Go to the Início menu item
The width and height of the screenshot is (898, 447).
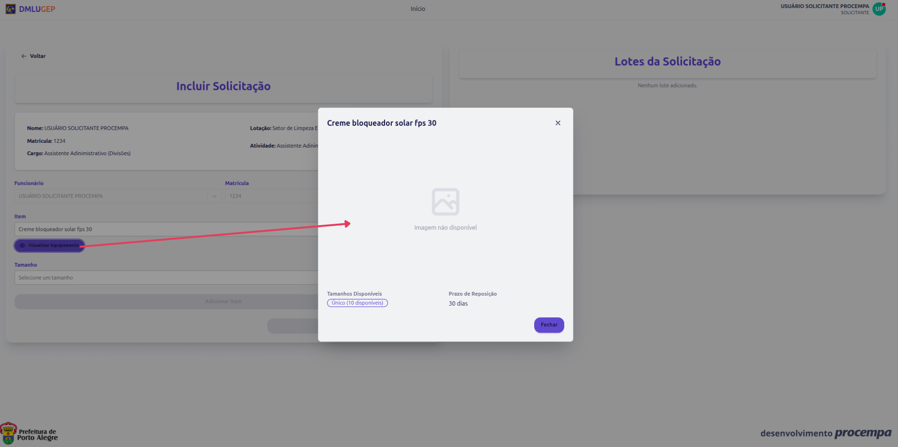418,9
